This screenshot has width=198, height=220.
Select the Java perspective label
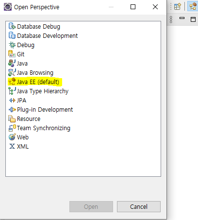pos(22,64)
